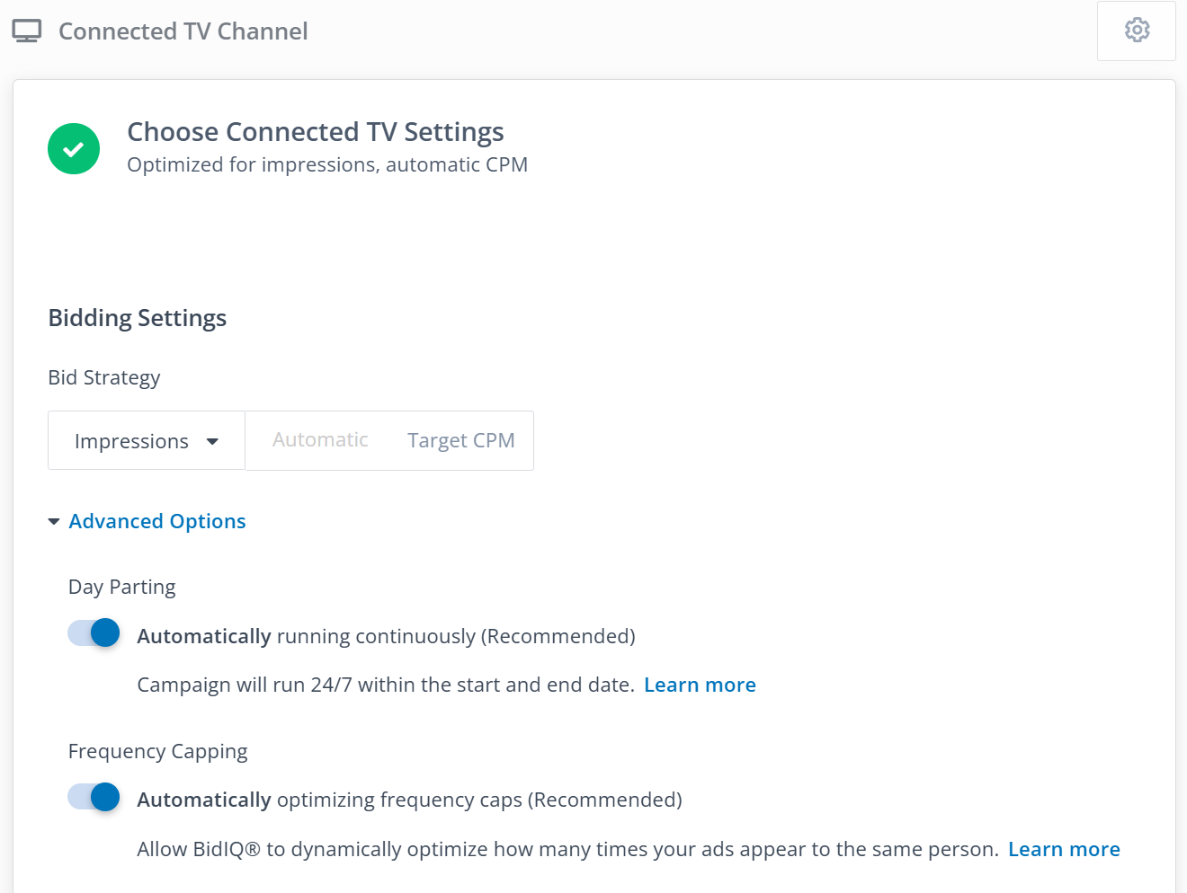Click the green checkmark status icon
The image size is (1187, 893).
(74, 149)
